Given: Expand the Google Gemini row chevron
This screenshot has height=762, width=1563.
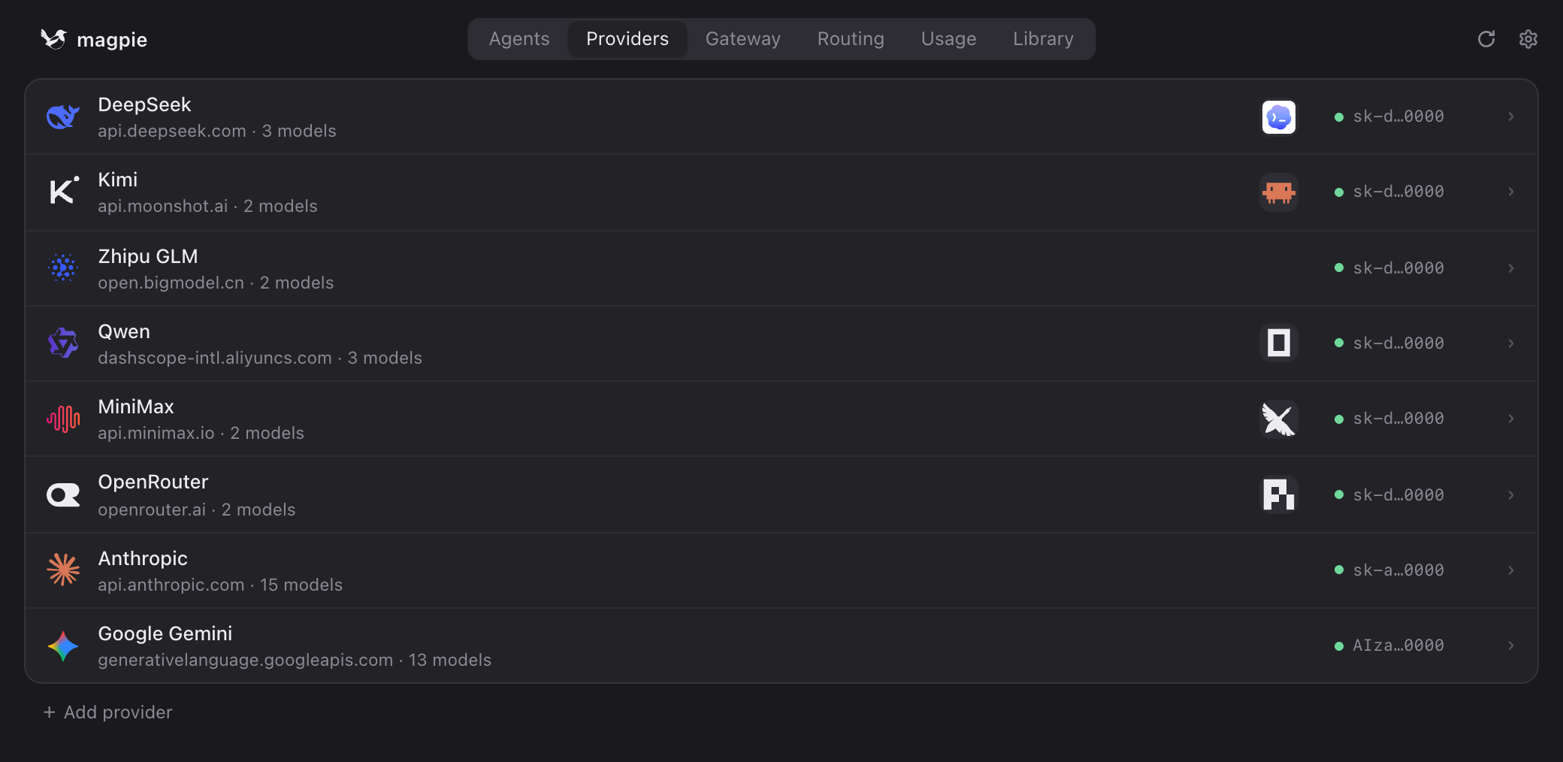Looking at the screenshot, I should pyautogui.click(x=1511, y=646).
